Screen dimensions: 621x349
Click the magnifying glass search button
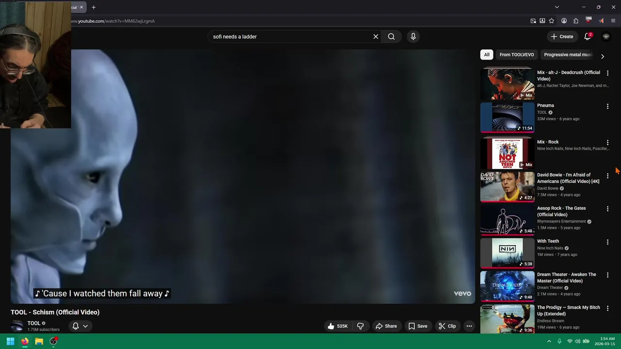(x=392, y=36)
